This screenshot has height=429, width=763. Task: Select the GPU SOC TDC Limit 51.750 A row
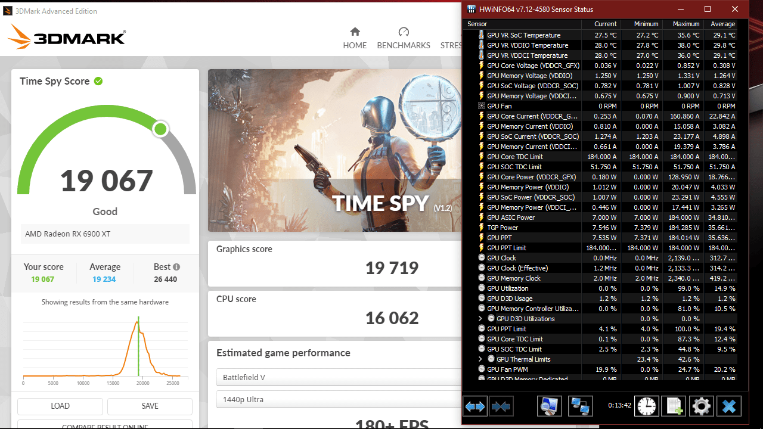(601, 167)
